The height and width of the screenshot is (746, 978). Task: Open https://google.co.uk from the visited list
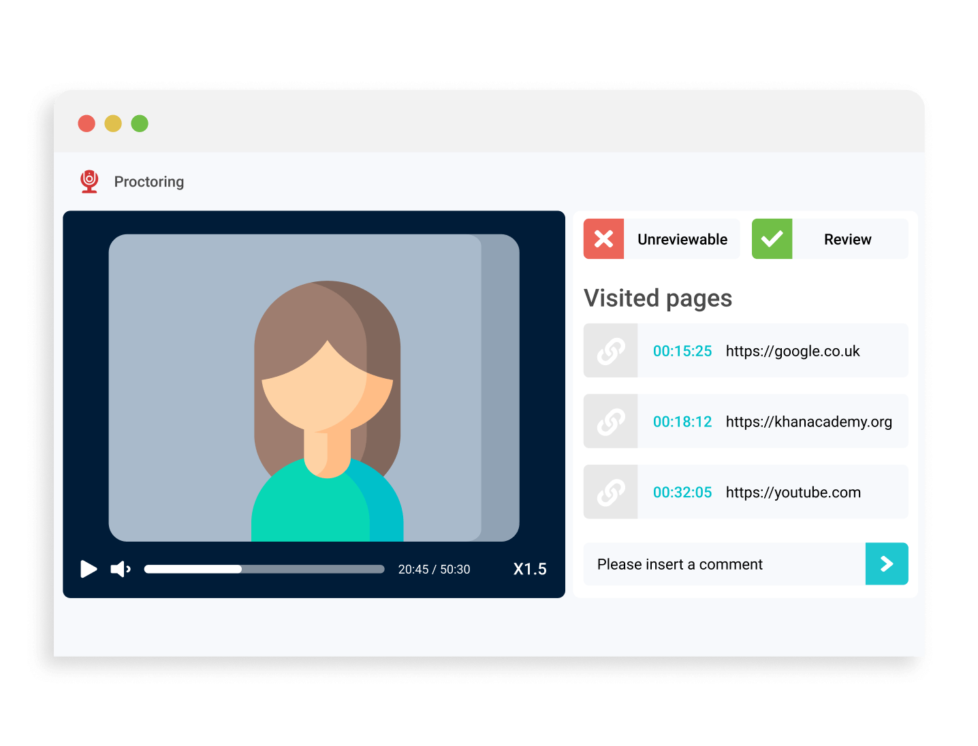[791, 350]
